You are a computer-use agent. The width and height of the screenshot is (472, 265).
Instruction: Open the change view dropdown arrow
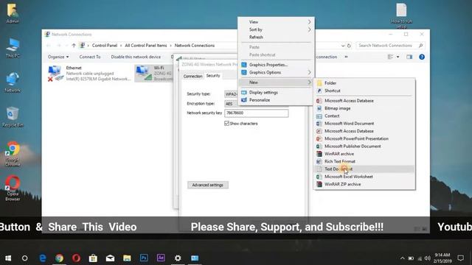(398, 57)
